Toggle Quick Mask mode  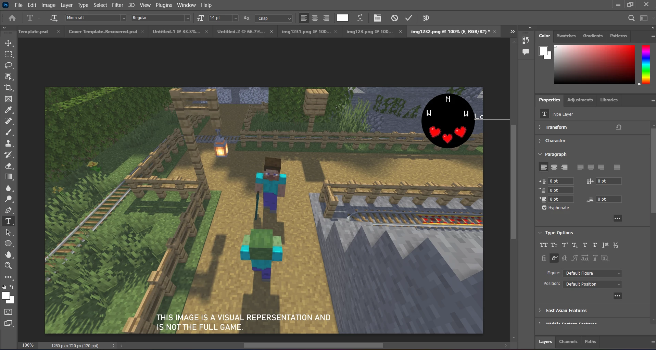coord(9,312)
